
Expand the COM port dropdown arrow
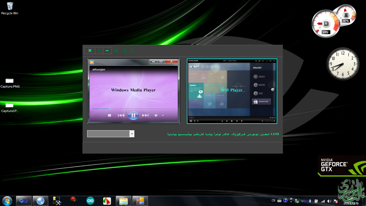tap(132, 134)
